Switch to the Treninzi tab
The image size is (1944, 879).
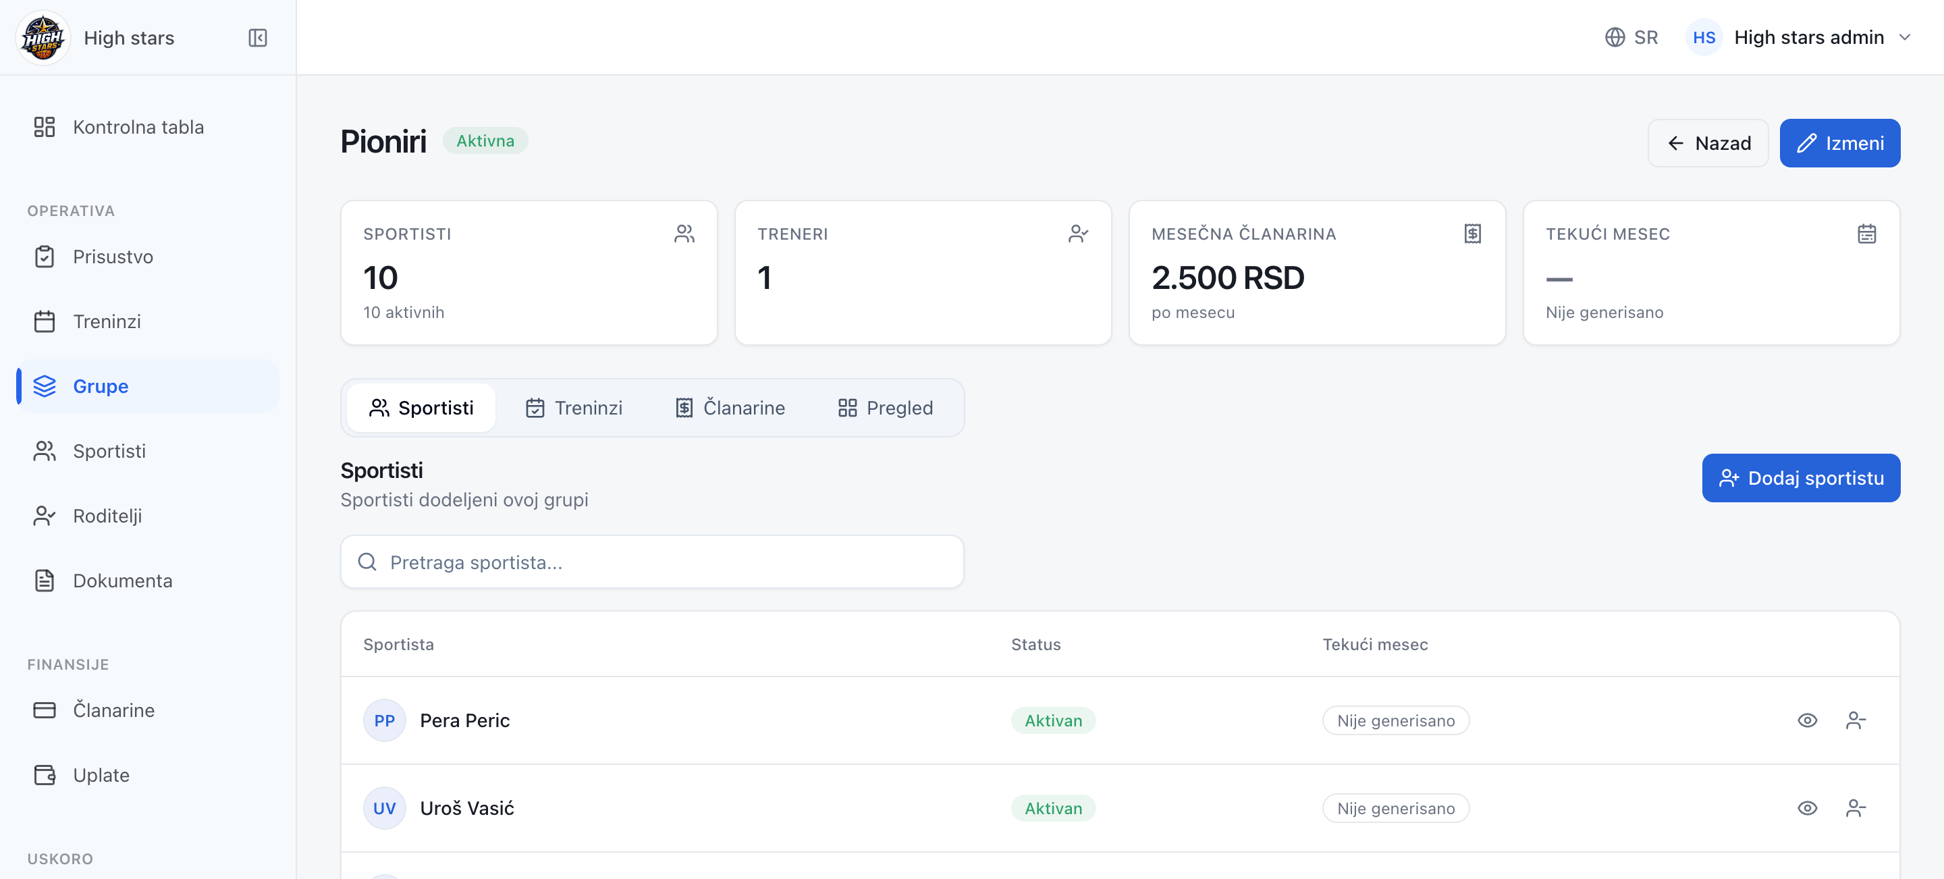coord(574,408)
